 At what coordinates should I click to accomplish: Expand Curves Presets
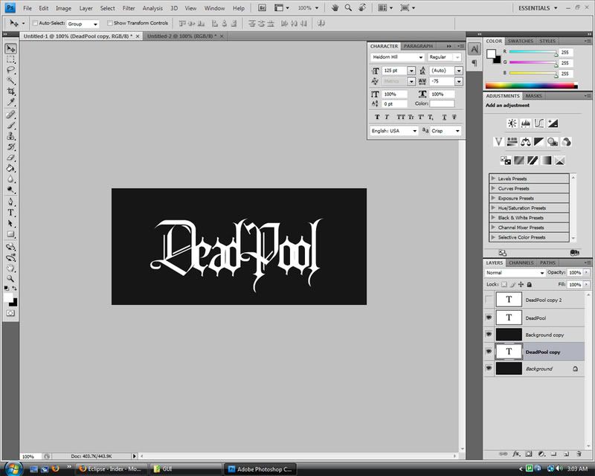coord(493,188)
